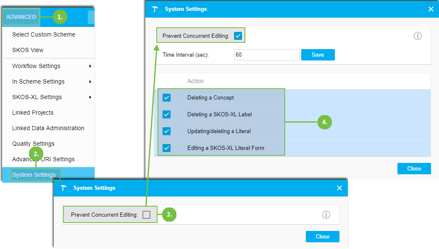Screen dimensions: 439x249
Task: Click the PoolParty logo in lower dialog title bar
Action: (64, 188)
